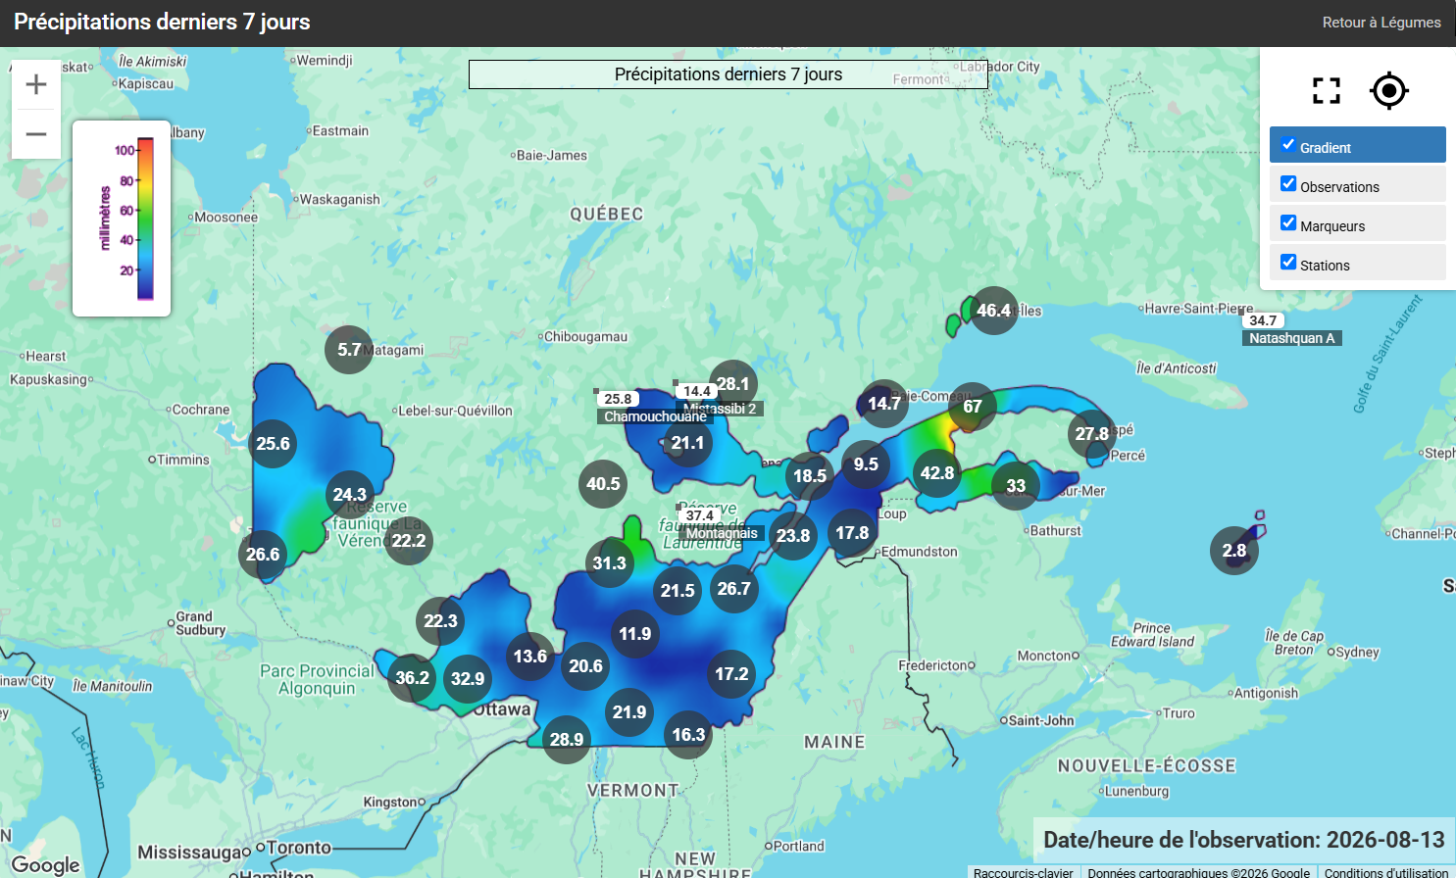Select the 21.1 observation marker
The height and width of the screenshot is (878, 1456).
[x=687, y=443]
